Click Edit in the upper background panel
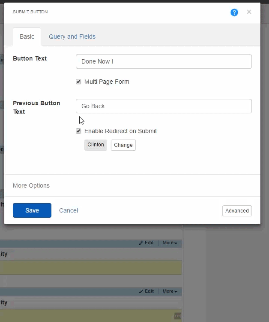This screenshot has height=322, width=269. tap(146, 243)
